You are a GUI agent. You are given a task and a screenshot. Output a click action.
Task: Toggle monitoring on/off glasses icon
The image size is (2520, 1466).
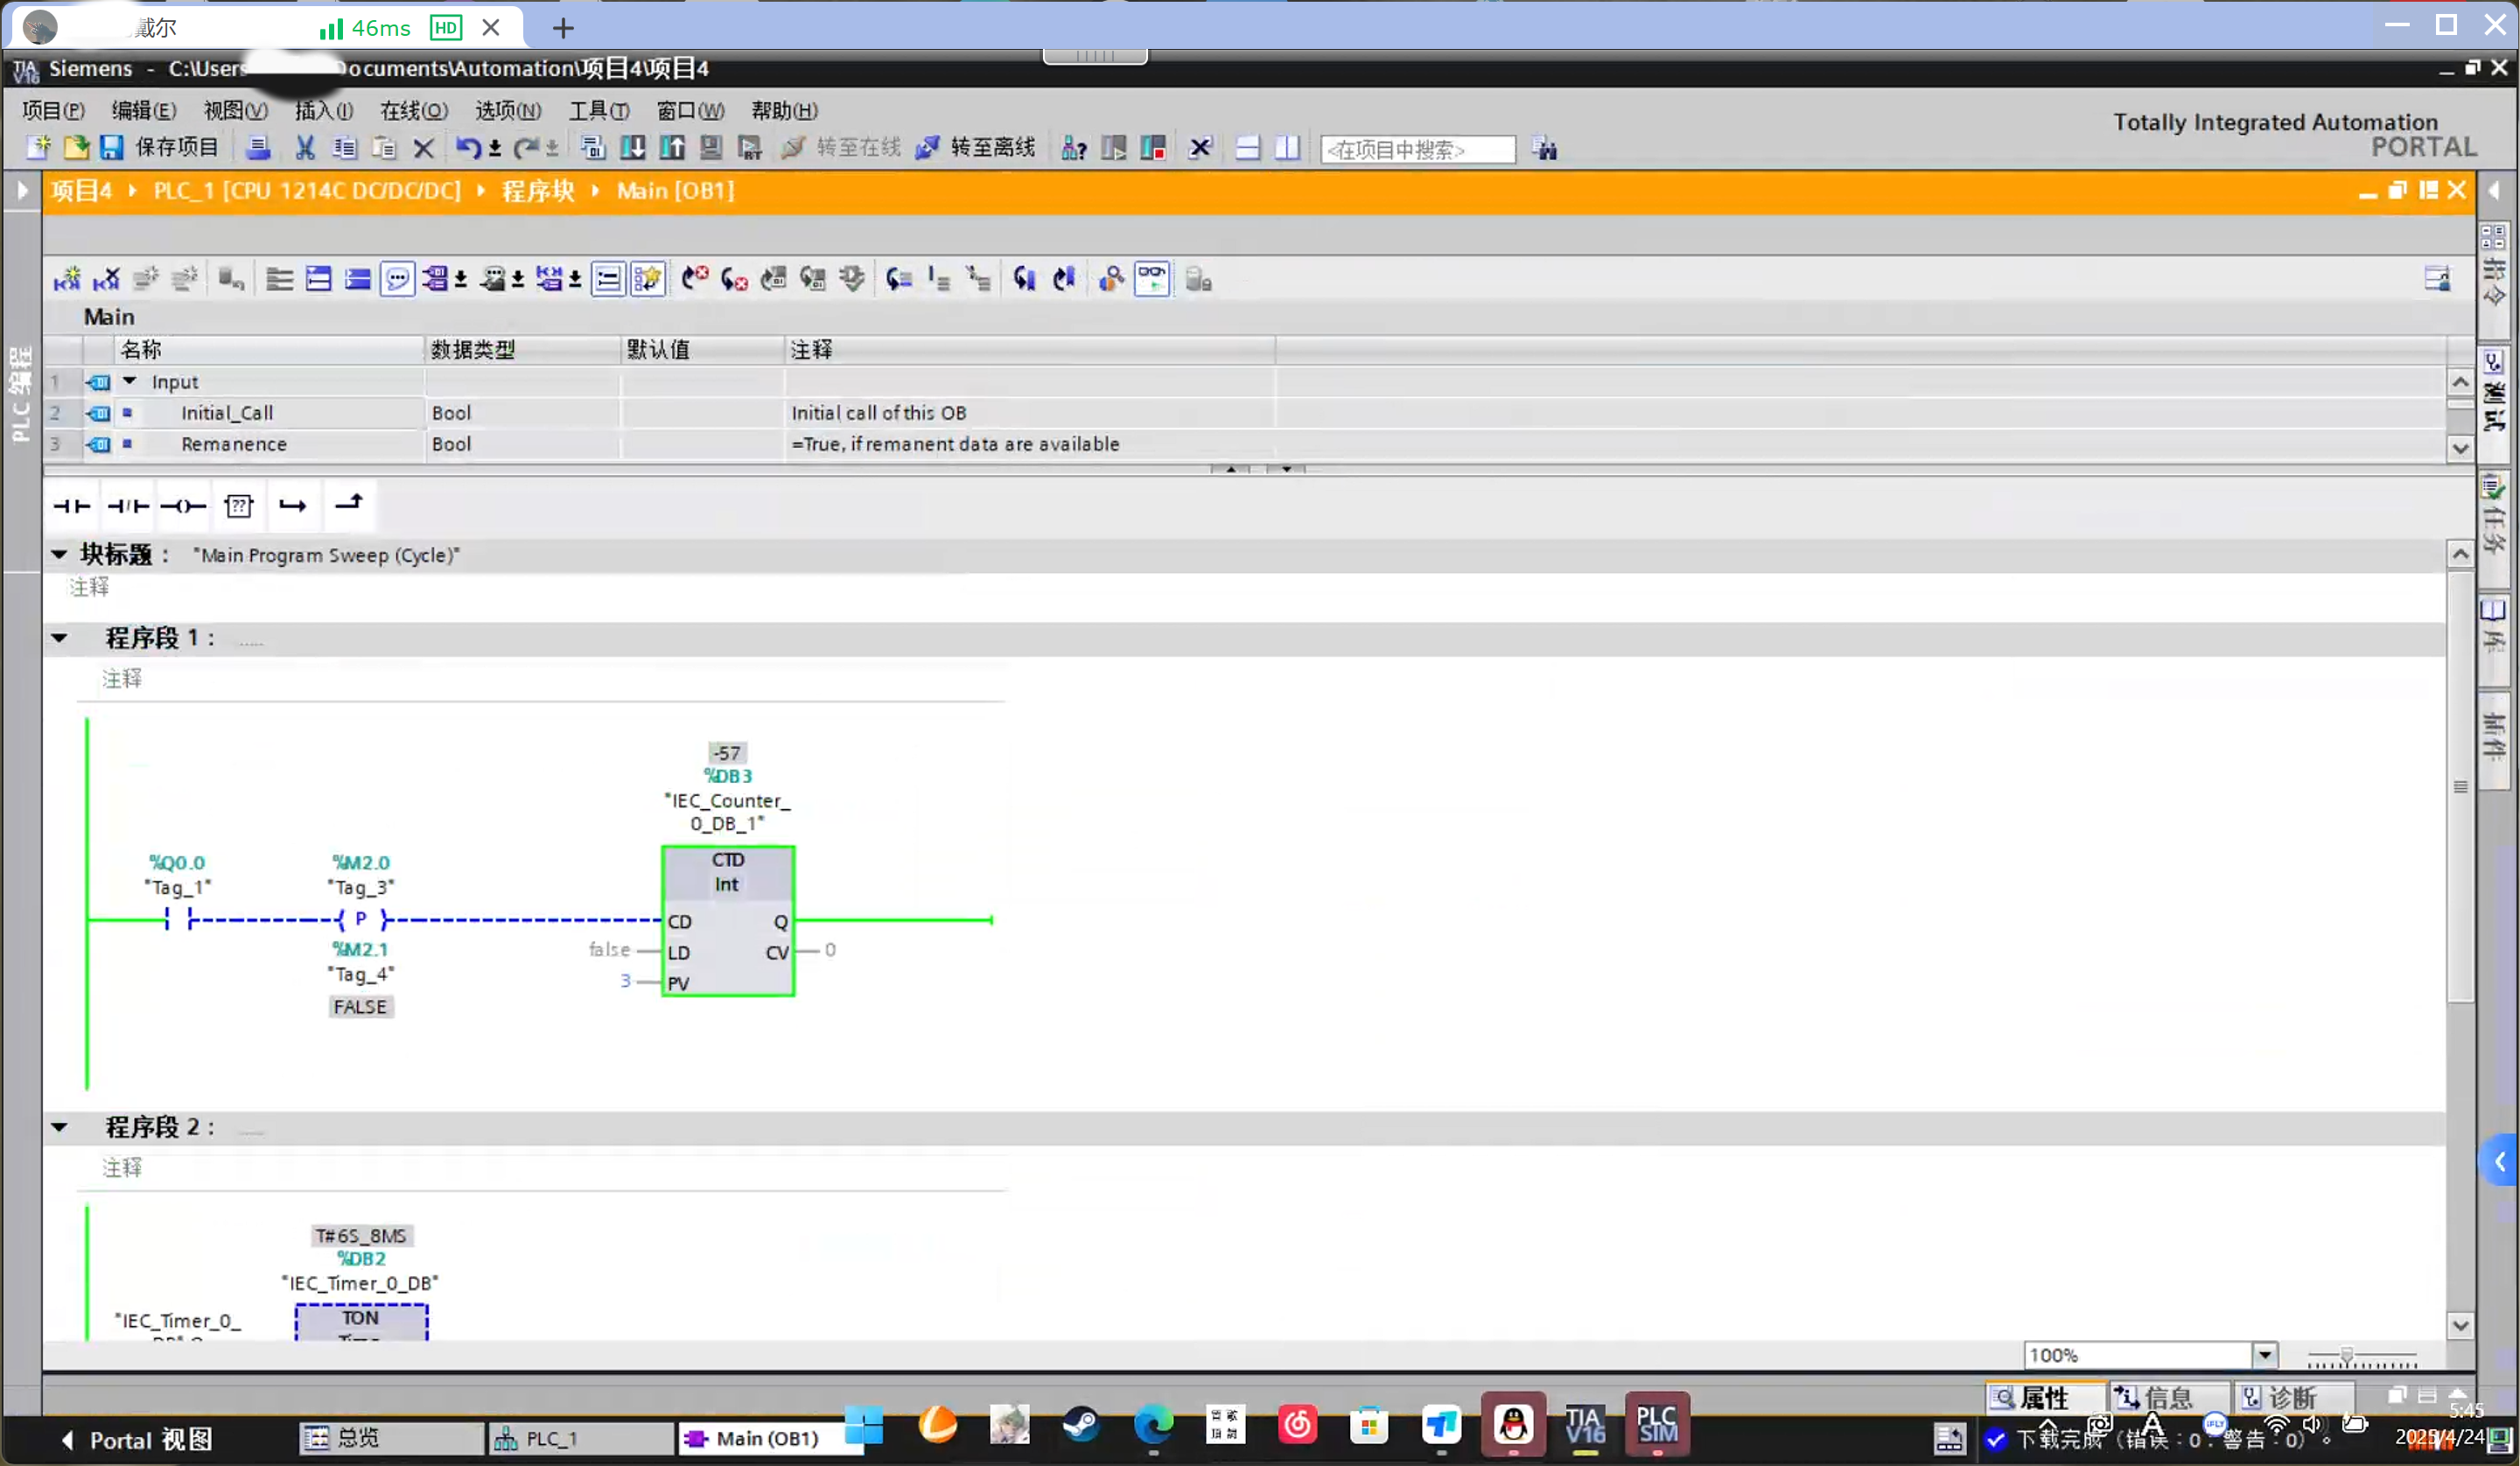(x=1152, y=279)
